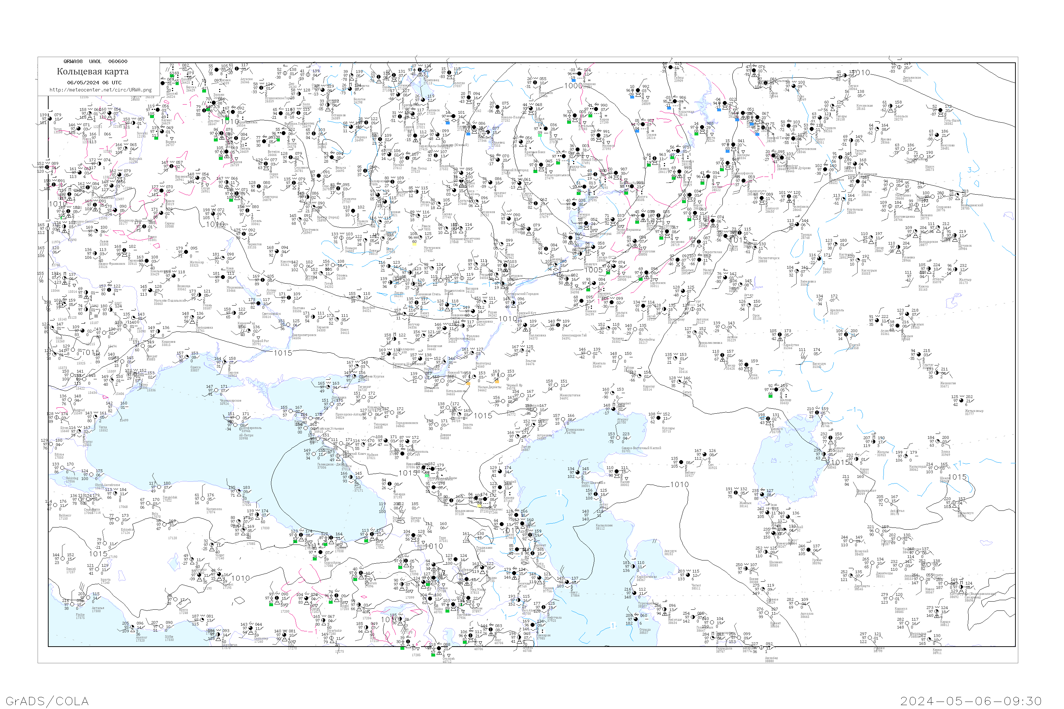Click the 2024-05-06-09:30 timestamp in footer

[x=971, y=700]
